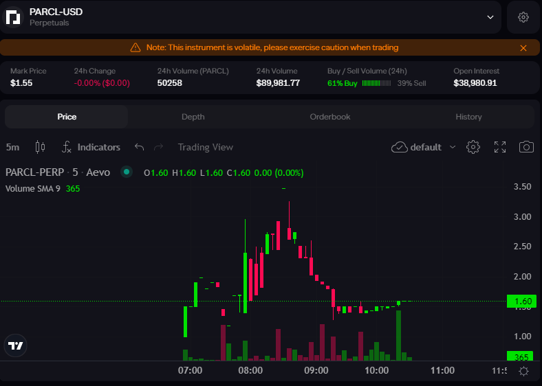The width and height of the screenshot is (542, 386).
Task: Click the Open Interest value $38,980.91
Action: pyautogui.click(x=475, y=83)
